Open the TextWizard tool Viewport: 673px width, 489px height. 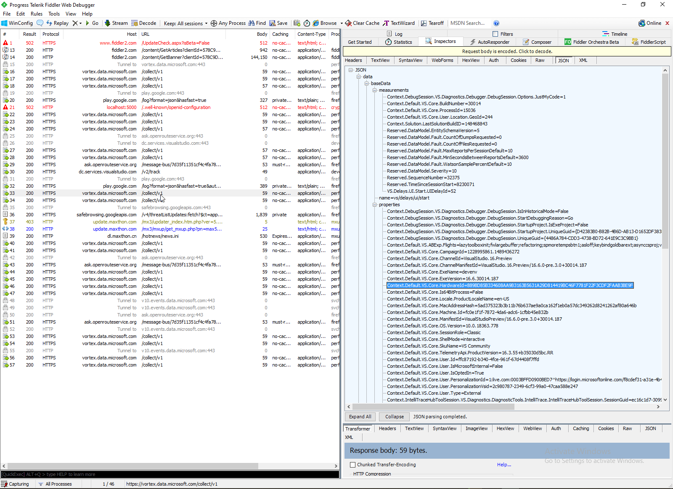point(399,23)
